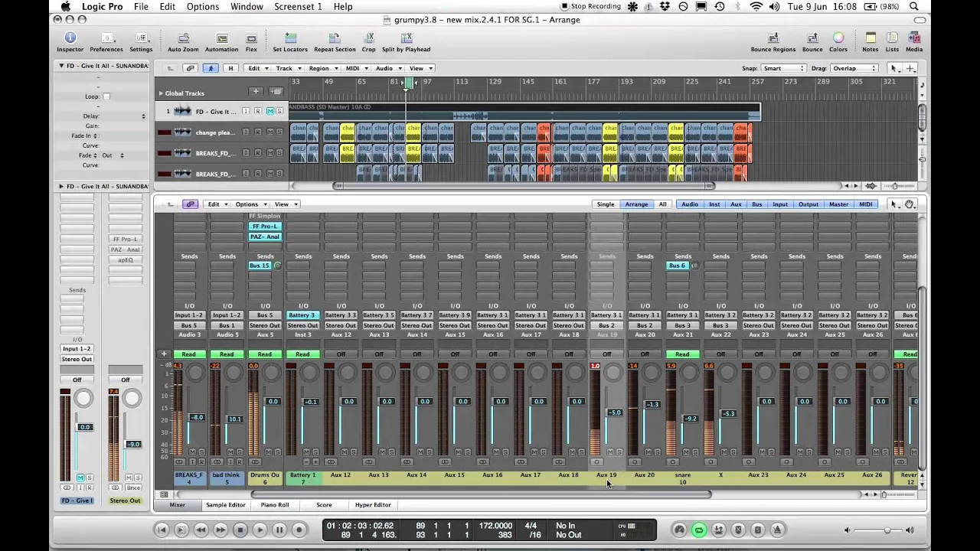980x551 pixels.
Task: Select the All mixer view button
Action: 663,204
